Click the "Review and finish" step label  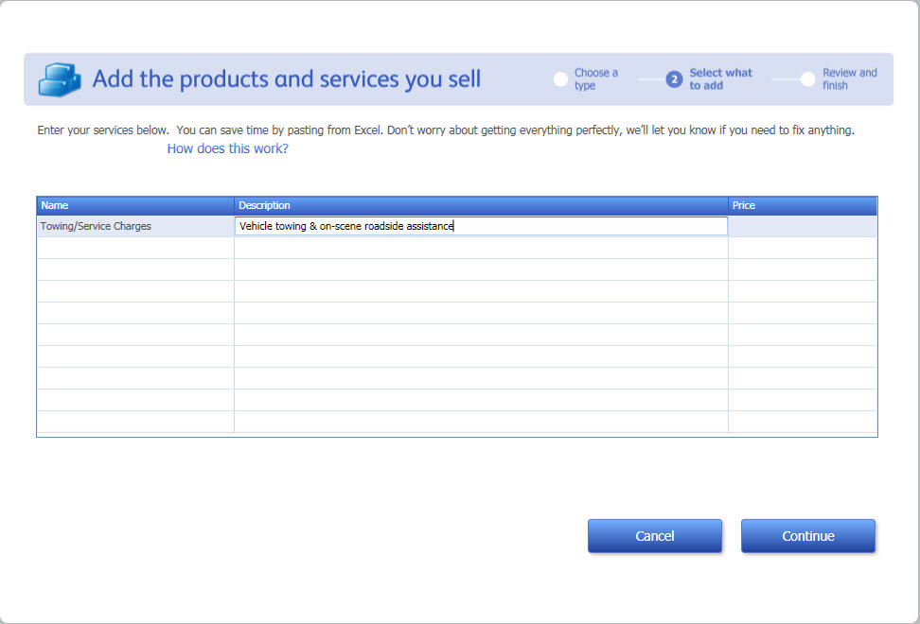[x=849, y=79]
